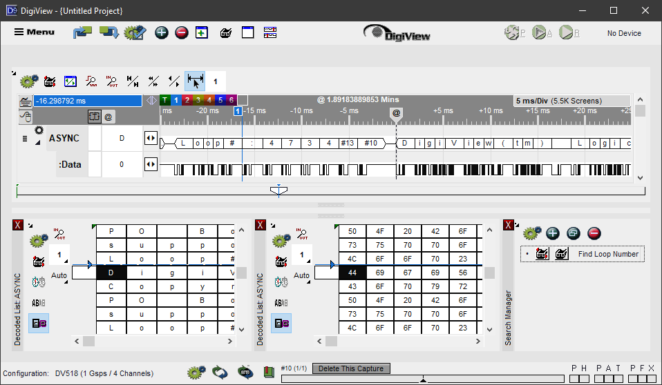Click the waveform zoom magnifier icon
This screenshot has height=385, width=662.
(x=91, y=81)
